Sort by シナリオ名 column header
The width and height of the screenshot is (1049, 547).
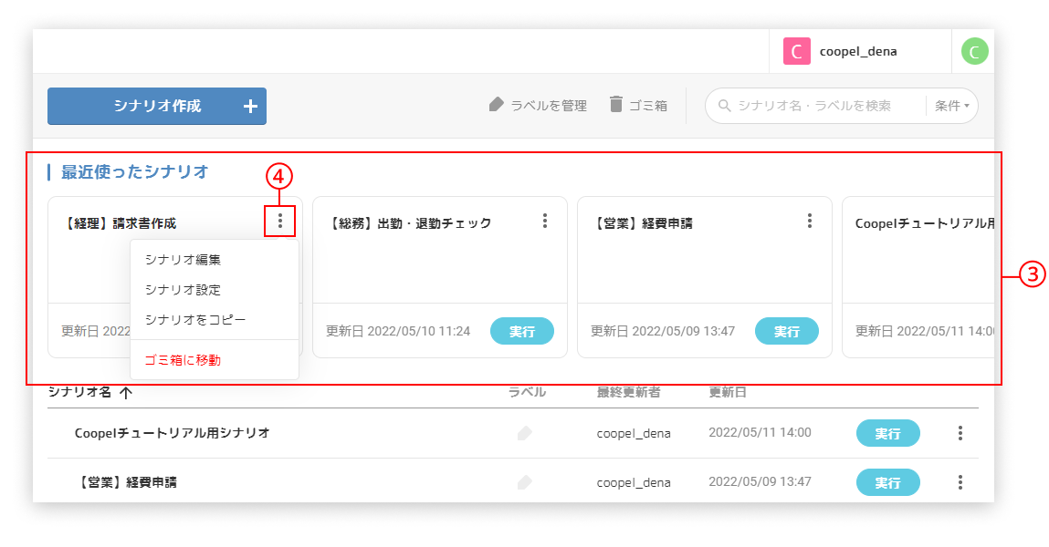79,392
